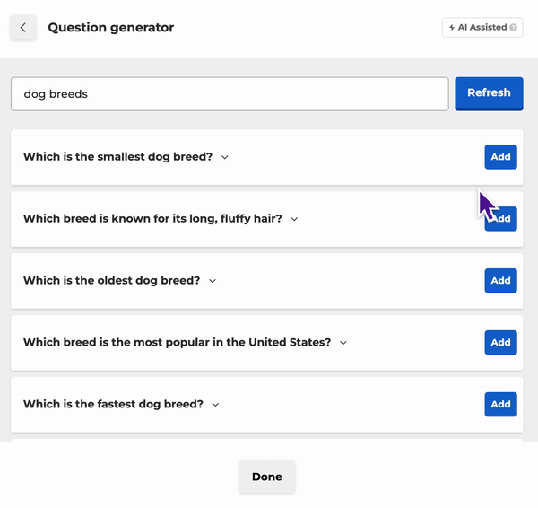
Task: Refresh the generated questions
Action: click(489, 93)
